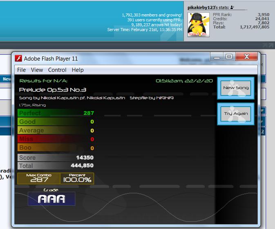Open the File menu

tap(21, 70)
